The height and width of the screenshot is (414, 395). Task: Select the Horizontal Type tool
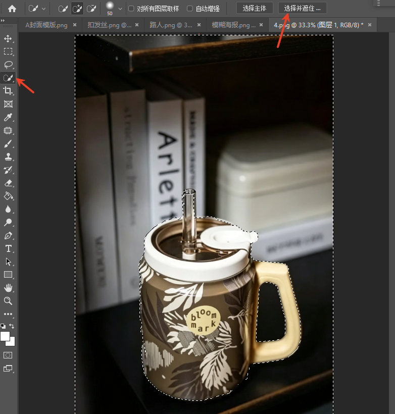click(x=8, y=249)
